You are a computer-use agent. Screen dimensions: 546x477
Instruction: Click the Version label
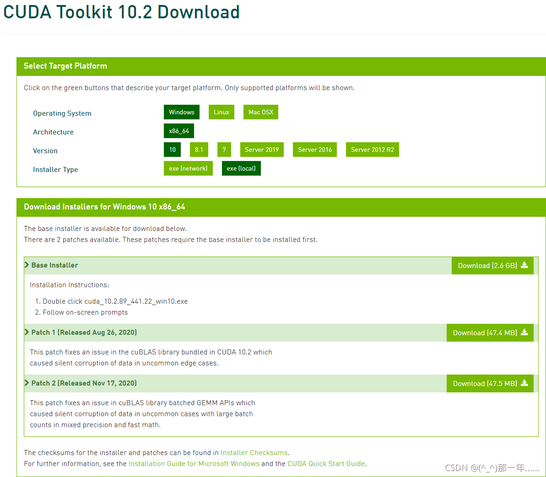click(45, 151)
